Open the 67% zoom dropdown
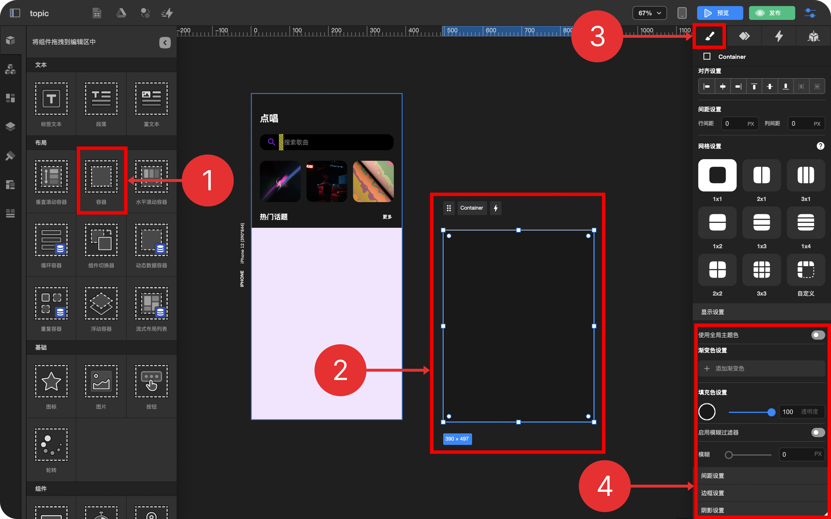Screen dimensions: 831x519 pyautogui.click(x=649, y=13)
